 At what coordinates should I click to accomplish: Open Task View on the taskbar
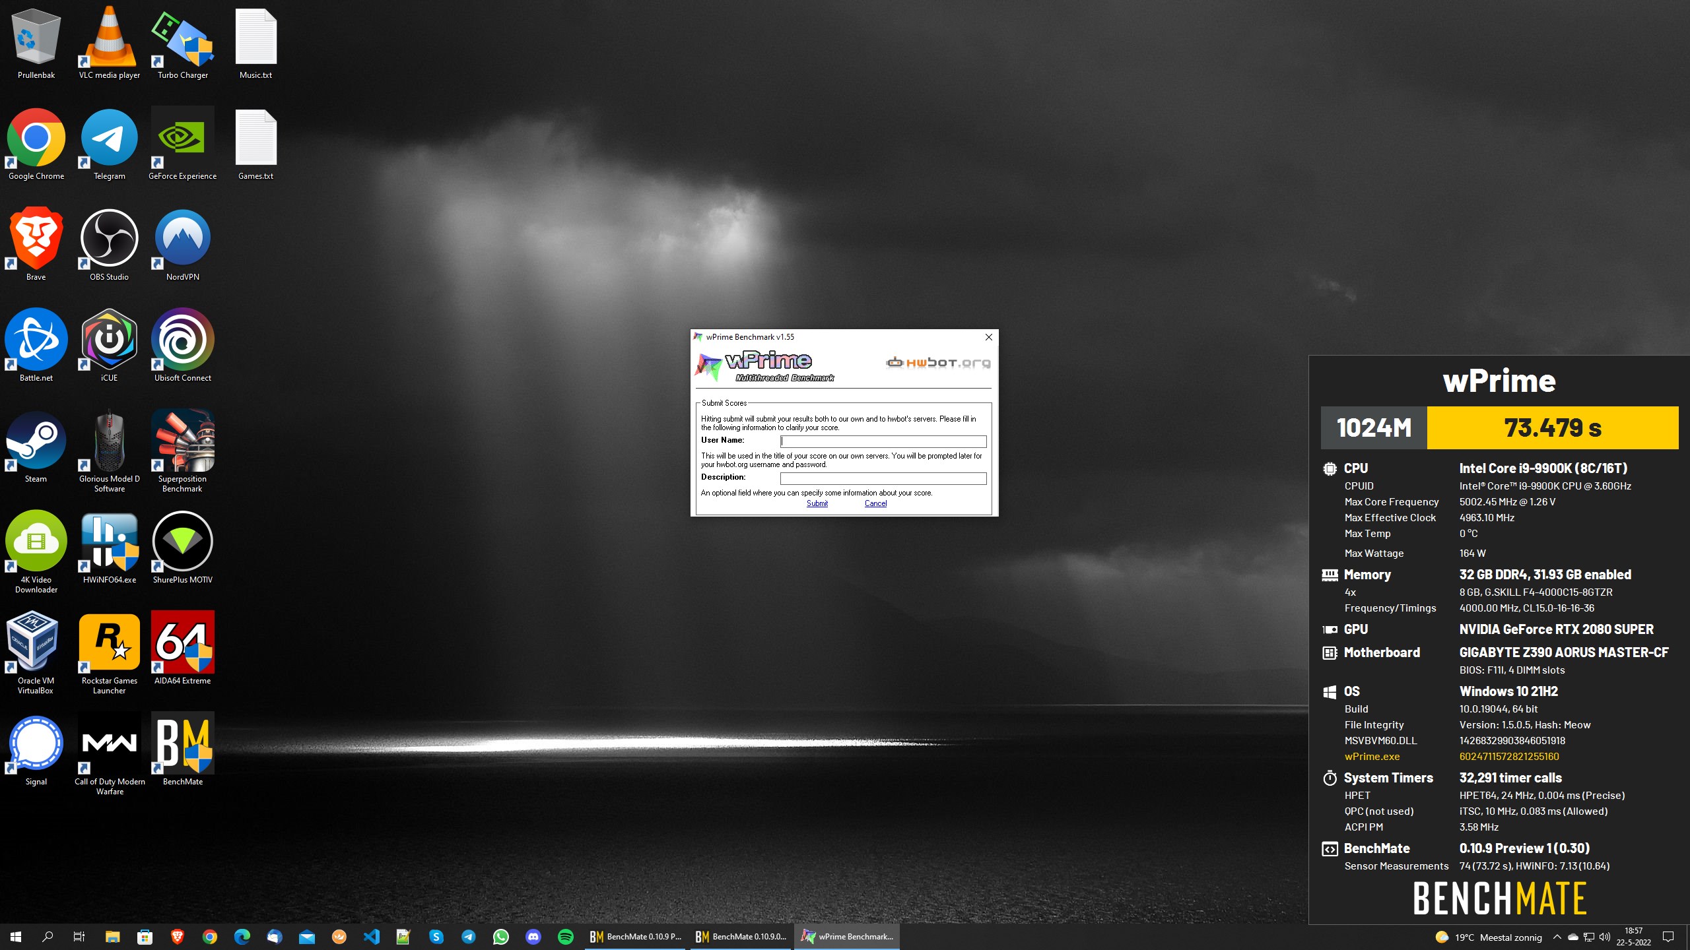click(79, 937)
